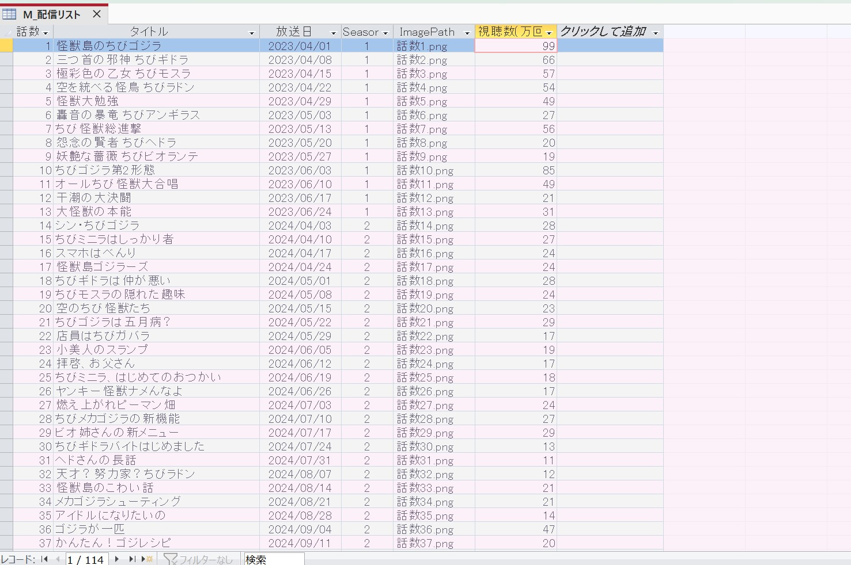Click image path cell 話数22.png
The image size is (851, 565).
tap(434, 335)
